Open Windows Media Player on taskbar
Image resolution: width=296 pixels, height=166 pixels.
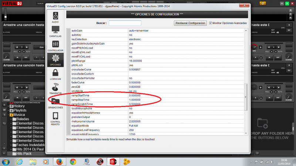pyautogui.click(x=46, y=162)
